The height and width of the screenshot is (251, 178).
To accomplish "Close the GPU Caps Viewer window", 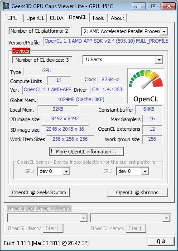I will click(169, 6).
